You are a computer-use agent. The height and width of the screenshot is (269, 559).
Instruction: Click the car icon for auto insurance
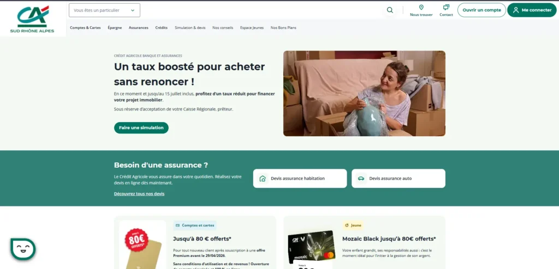point(361,178)
